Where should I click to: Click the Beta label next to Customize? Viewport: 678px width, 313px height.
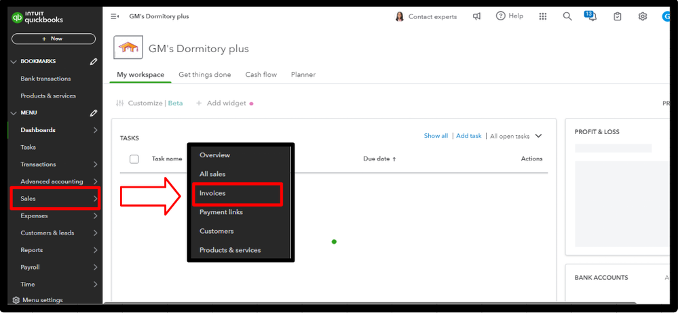(x=175, y=103)
